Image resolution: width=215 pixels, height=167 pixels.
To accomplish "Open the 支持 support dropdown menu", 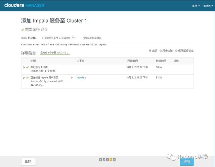I will 196,6.
